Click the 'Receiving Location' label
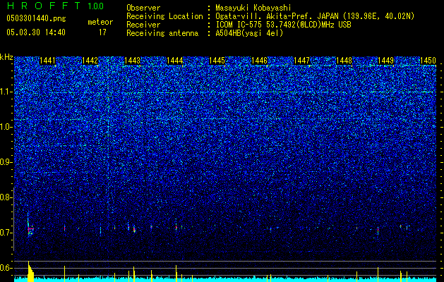The width and height of the screenshot is (444, 282). click(x=164, y=16)
